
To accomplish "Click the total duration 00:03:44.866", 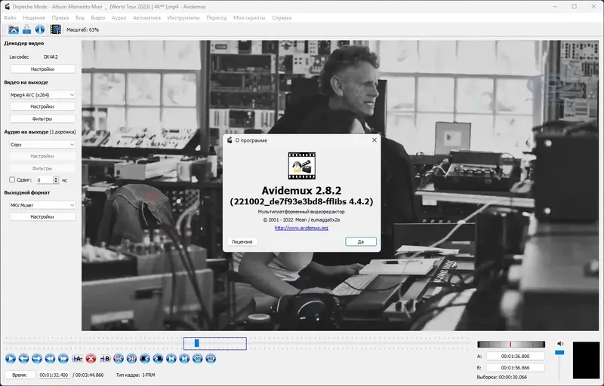I will coord(89,375).
